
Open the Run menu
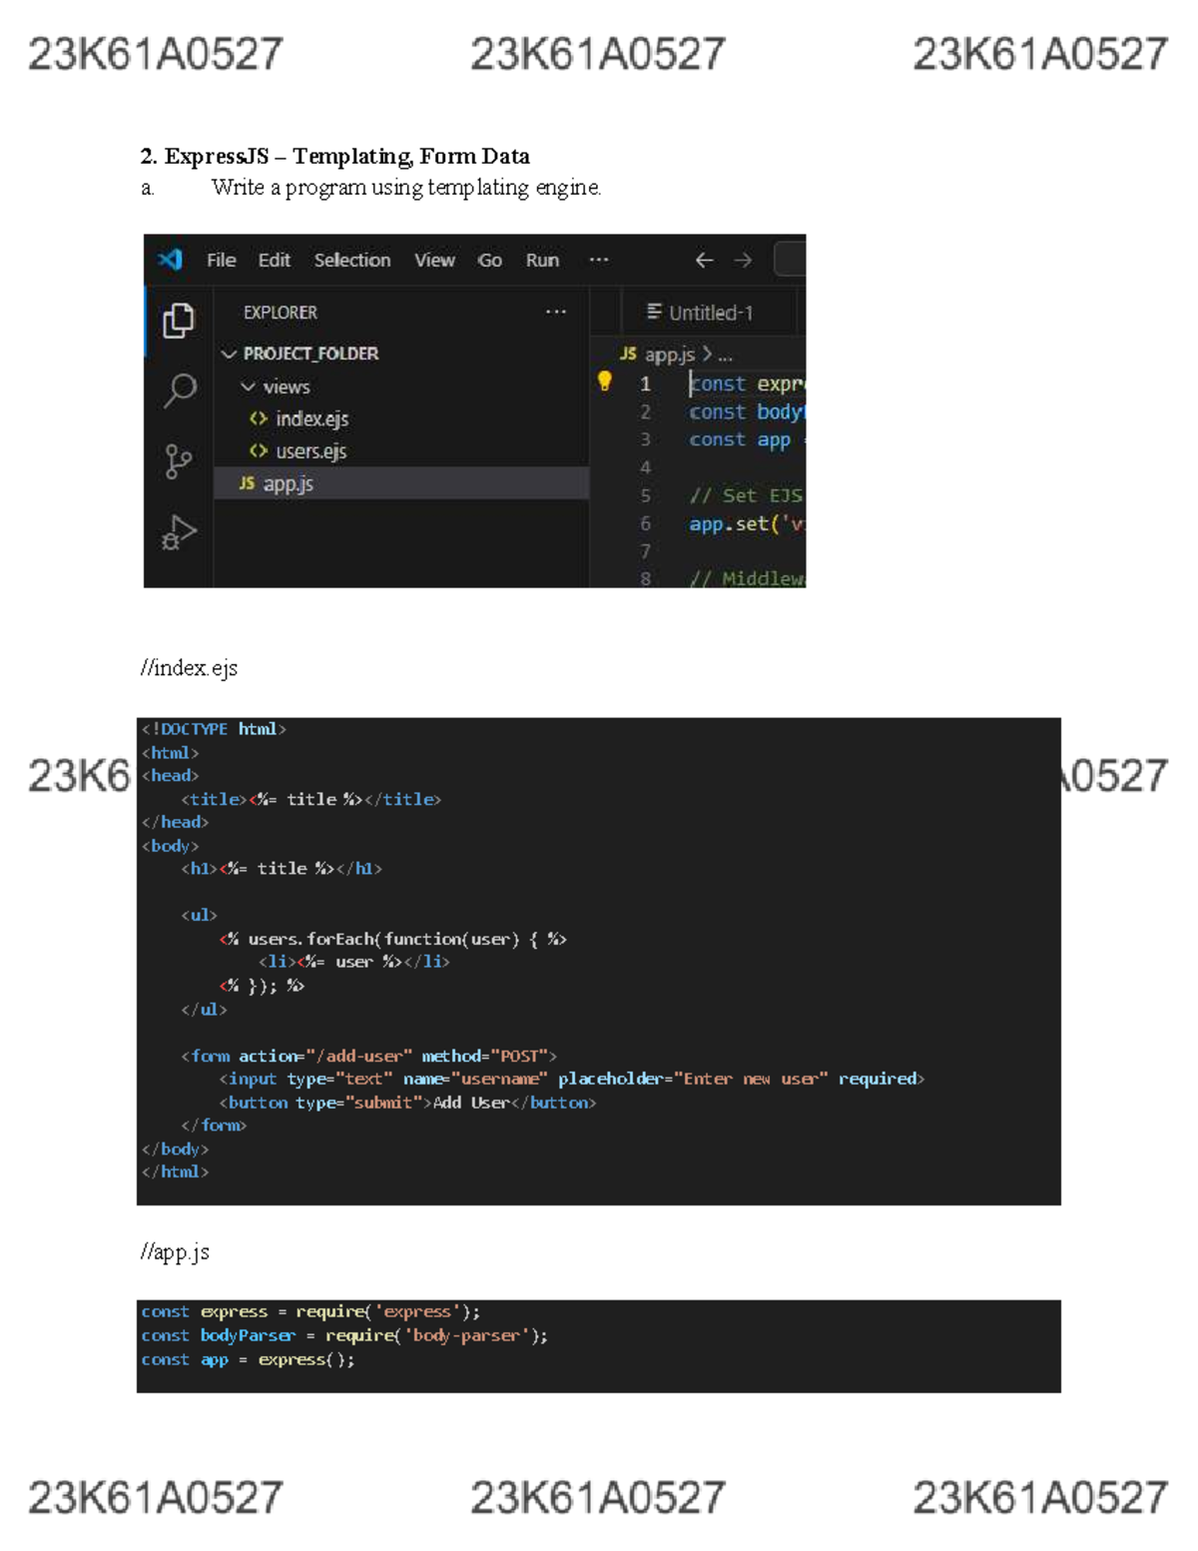[x=542, y=260]
